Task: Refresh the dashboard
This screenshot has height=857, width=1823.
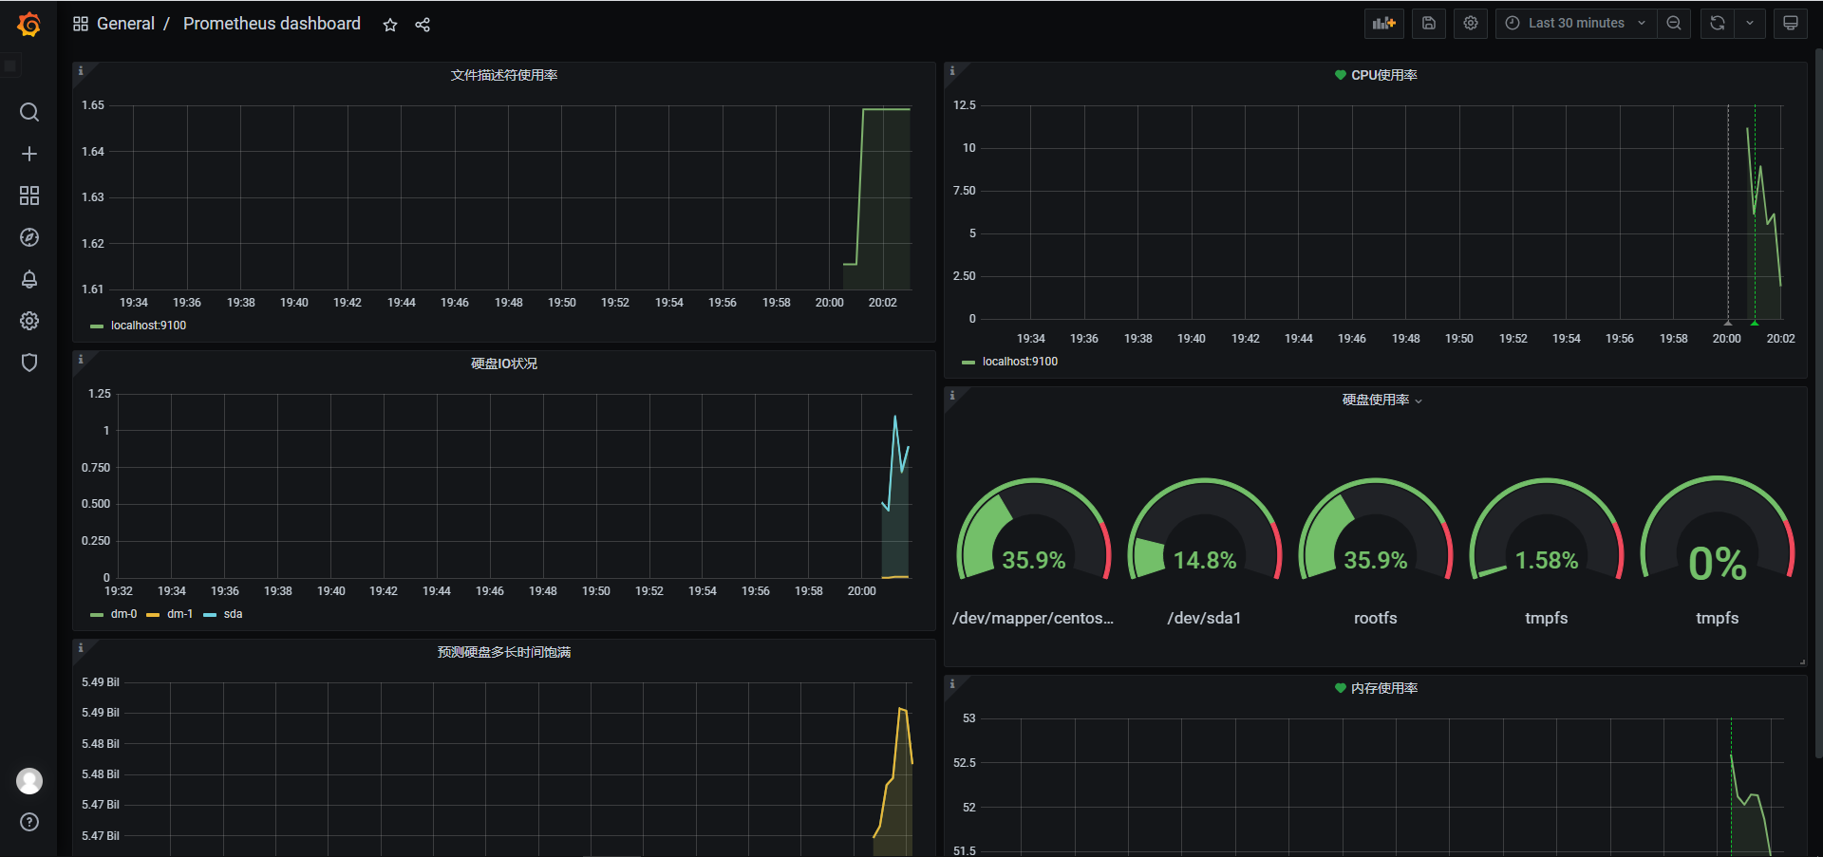Action: (1718, 24)
